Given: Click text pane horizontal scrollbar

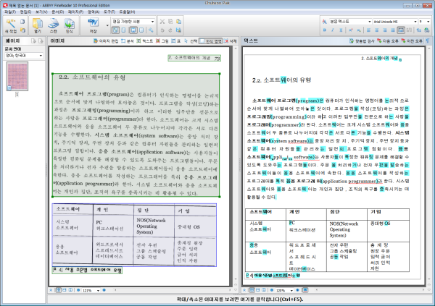Looking at the screenshot, I should pyautogui.click(x=370, y=290).
